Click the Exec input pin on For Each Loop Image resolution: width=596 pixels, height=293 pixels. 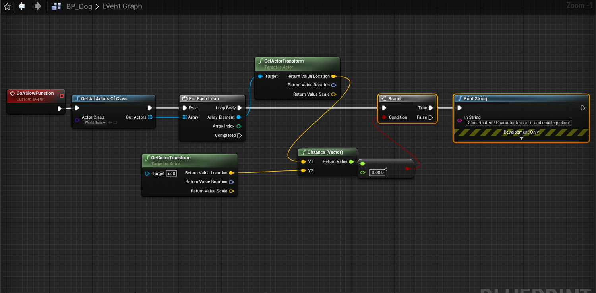click(x=185, y=108)
